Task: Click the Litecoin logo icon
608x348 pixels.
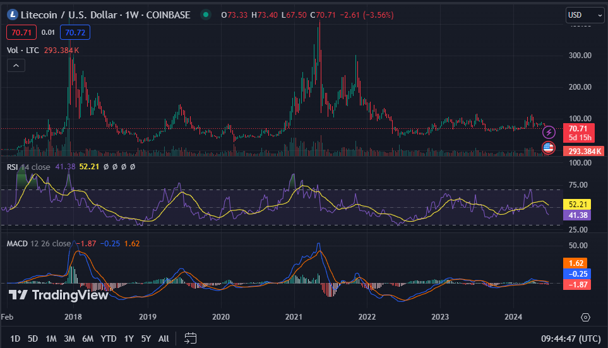Action: click(12, 15)
